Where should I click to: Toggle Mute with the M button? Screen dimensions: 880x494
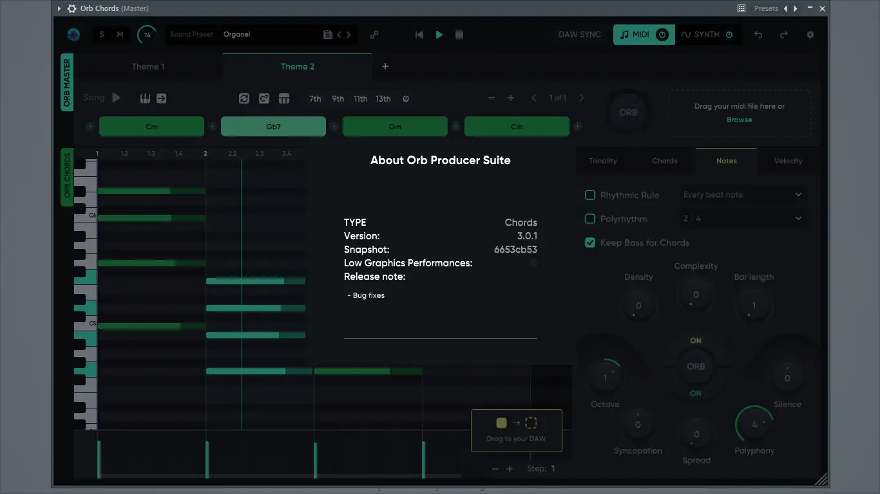pos(120,35)
